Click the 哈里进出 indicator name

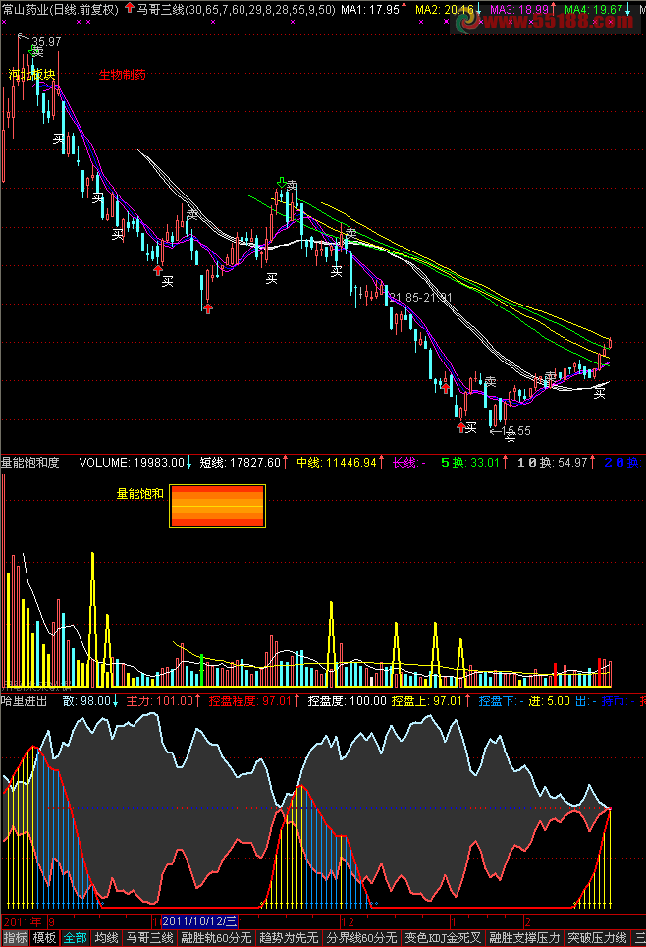pyautogui.click(x=25, y=701)
